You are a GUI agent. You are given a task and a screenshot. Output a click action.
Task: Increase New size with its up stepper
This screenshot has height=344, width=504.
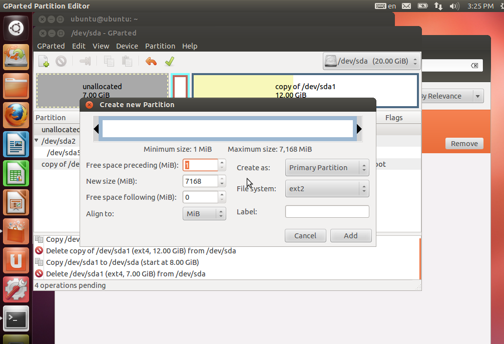coord(223,178)
